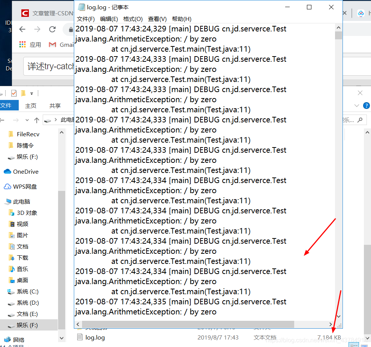Click the Notepad icon in the log.log title bar
The image size is (371, 347).
[81, 7]
